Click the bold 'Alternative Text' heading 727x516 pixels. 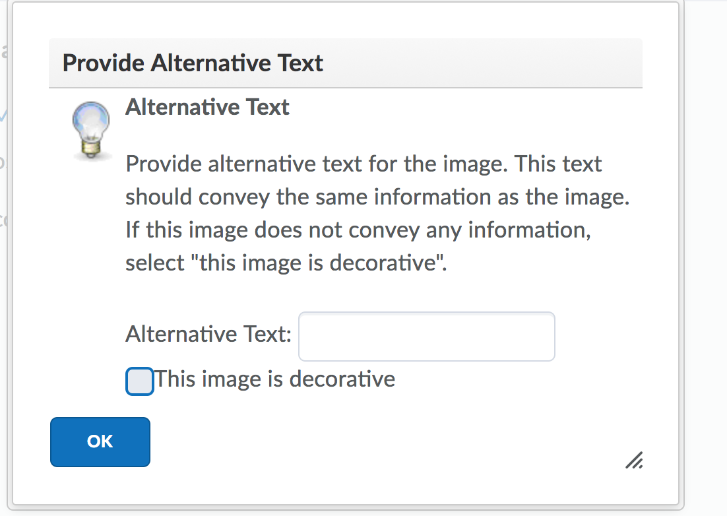click(x=207, y=107)
